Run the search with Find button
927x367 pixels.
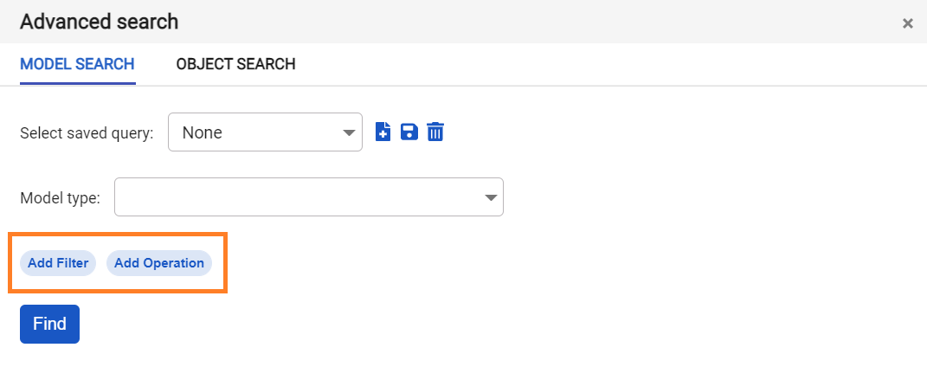49,324
